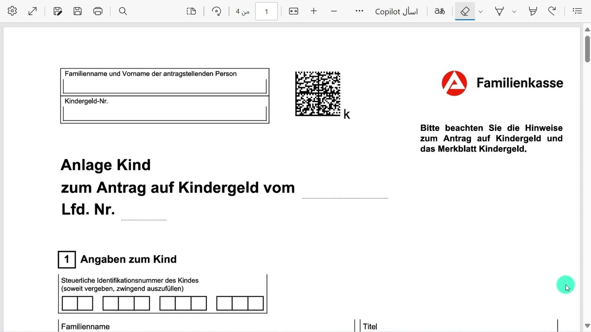Open more options three-dots menu
The image size is (591, 332).
(x=359, y=11)
